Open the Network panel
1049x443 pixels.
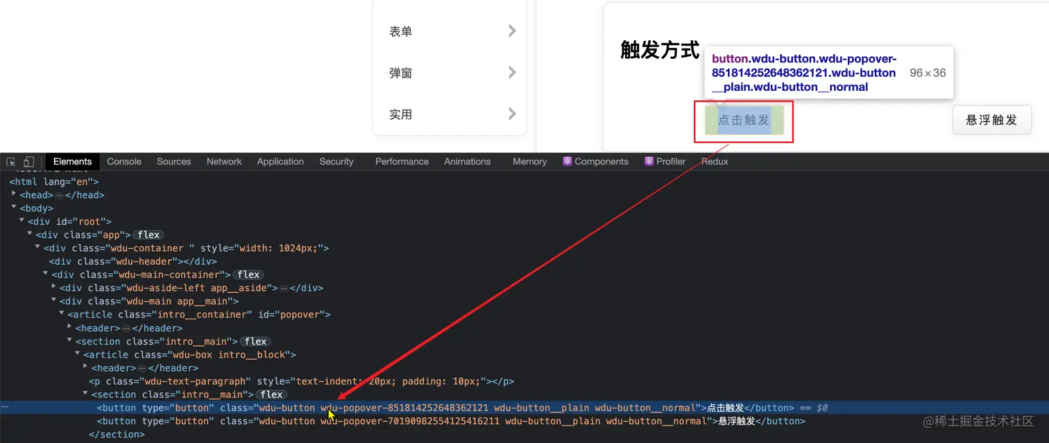(x=223, y=161)
